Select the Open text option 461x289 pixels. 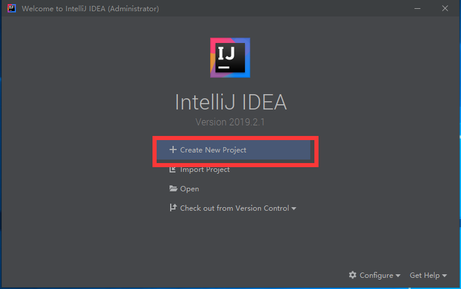click(190, 189)
